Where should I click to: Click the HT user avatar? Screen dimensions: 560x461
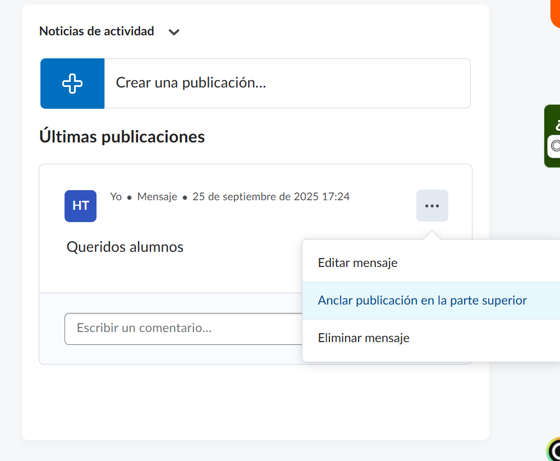click(80, 206)
